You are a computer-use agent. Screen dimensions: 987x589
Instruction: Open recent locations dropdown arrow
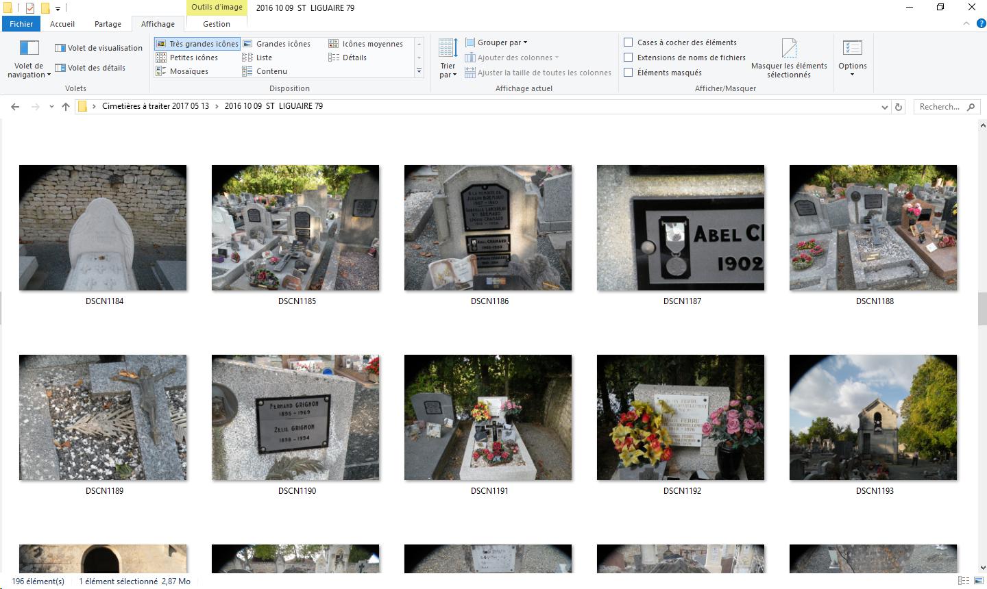point(51,107)
